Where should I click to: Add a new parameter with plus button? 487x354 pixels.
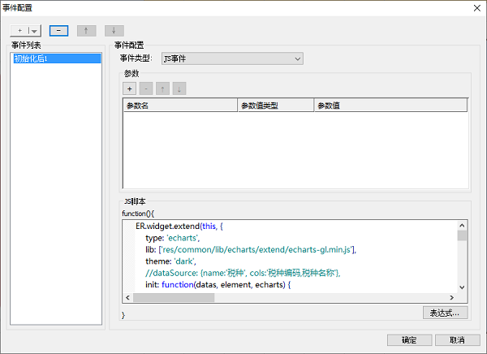[130, 88]
